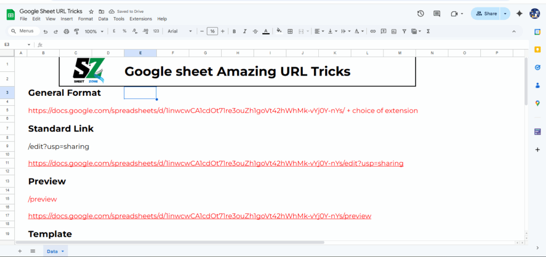Select the Data sheet tab
Image resolution: width=546 pixels, height=257 pixels.
tap(55, 251)
